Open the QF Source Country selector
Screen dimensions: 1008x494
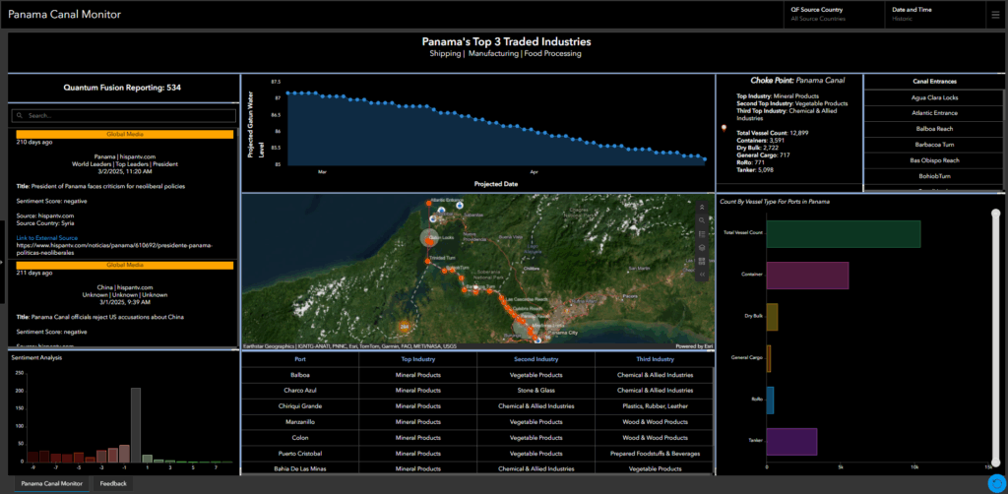[x=833, y=14]
